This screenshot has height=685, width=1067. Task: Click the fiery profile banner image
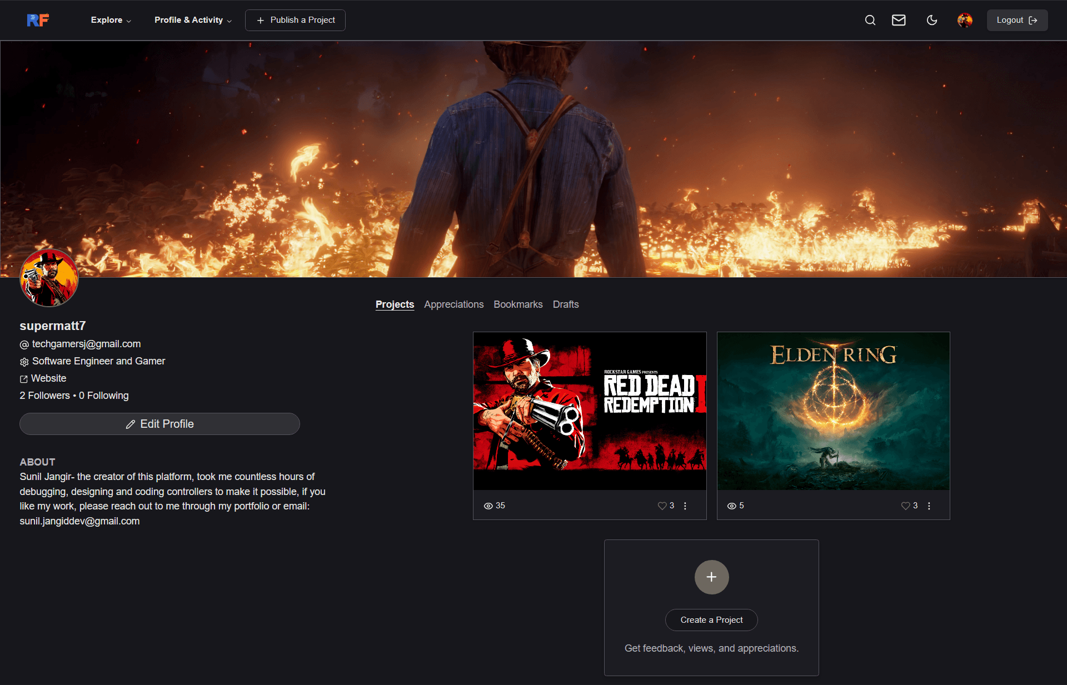pyautogui.click(x=533, y=159)
